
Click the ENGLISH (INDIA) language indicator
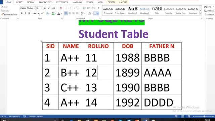click(36, 116)
